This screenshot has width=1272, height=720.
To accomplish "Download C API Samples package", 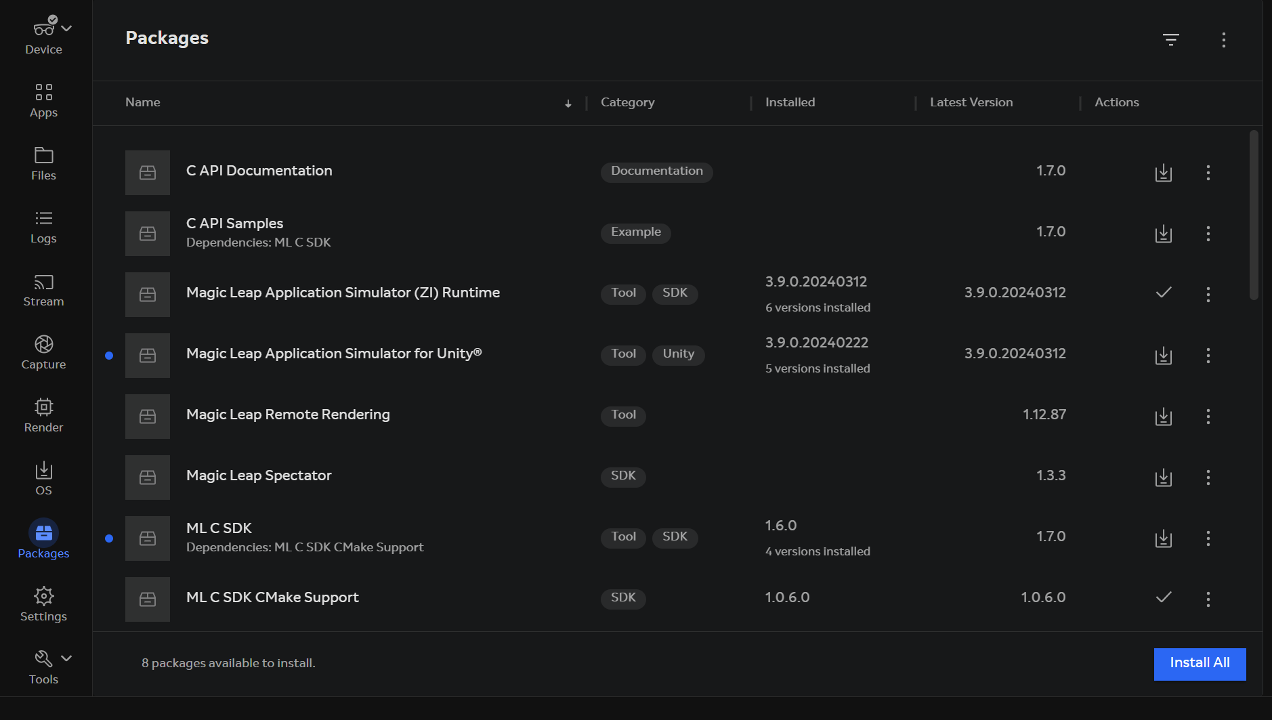I will pos(1163,234).
